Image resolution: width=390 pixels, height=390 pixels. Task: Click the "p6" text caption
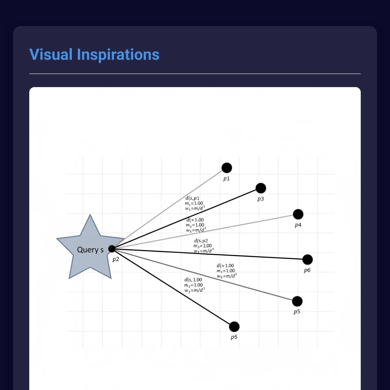click(x=307, y=270)
